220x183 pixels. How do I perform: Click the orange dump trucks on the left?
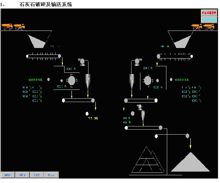click(13, 27)
